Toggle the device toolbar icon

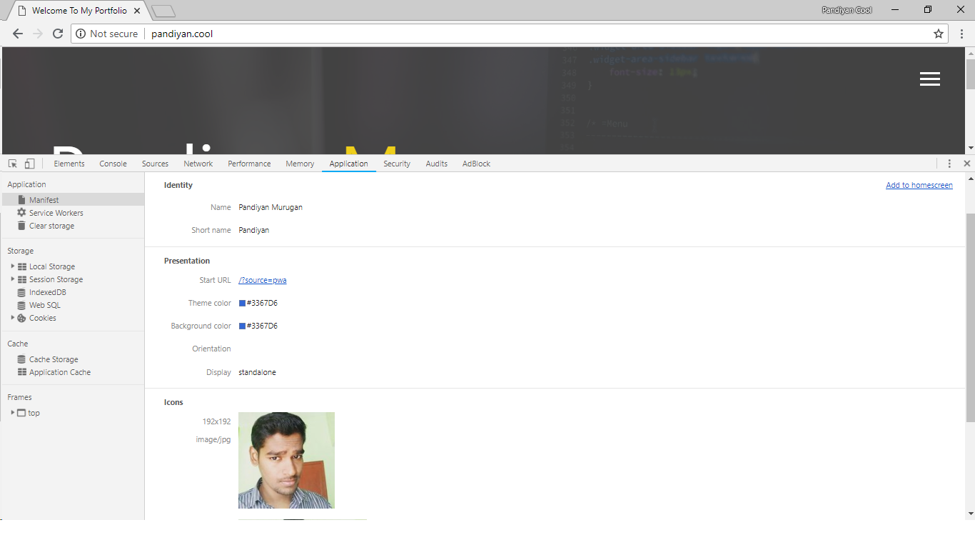(x=29, y=164)
